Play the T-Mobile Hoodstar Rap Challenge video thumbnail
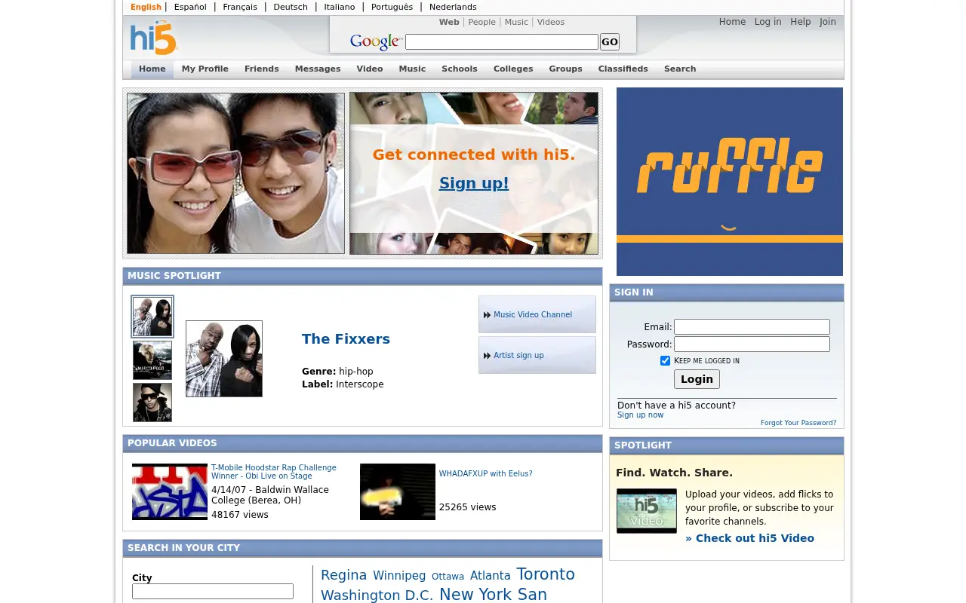The height and width of the screenshot is (603, 966). coord(170,491)
